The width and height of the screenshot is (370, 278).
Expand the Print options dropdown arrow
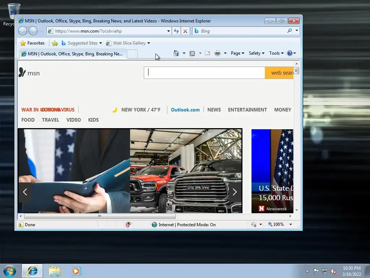[x=225, y=53]
